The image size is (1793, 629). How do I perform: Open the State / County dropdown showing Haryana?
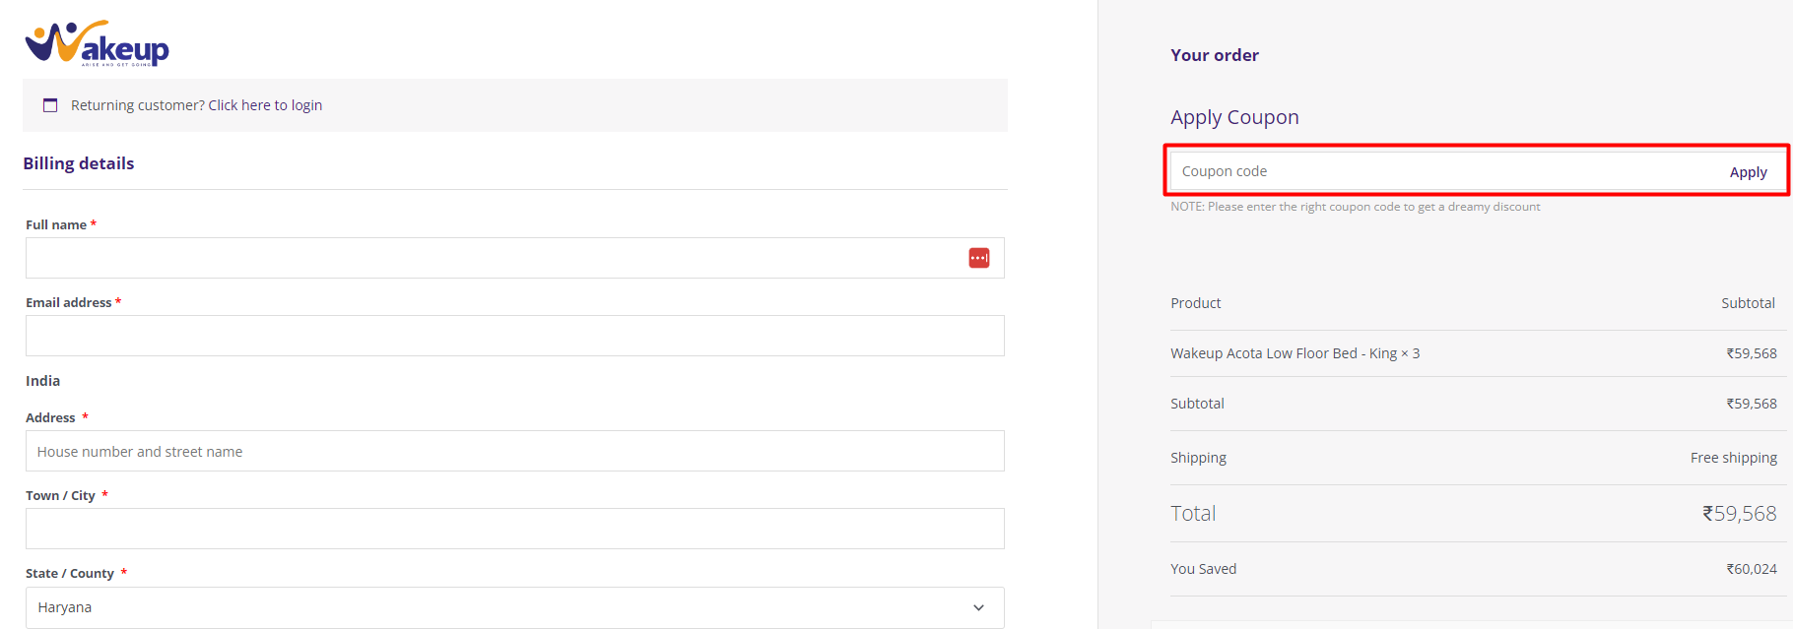[514, 607]
